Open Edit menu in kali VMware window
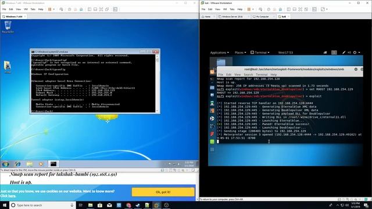Viewport: 372px width, 209px height. (210, 9)
